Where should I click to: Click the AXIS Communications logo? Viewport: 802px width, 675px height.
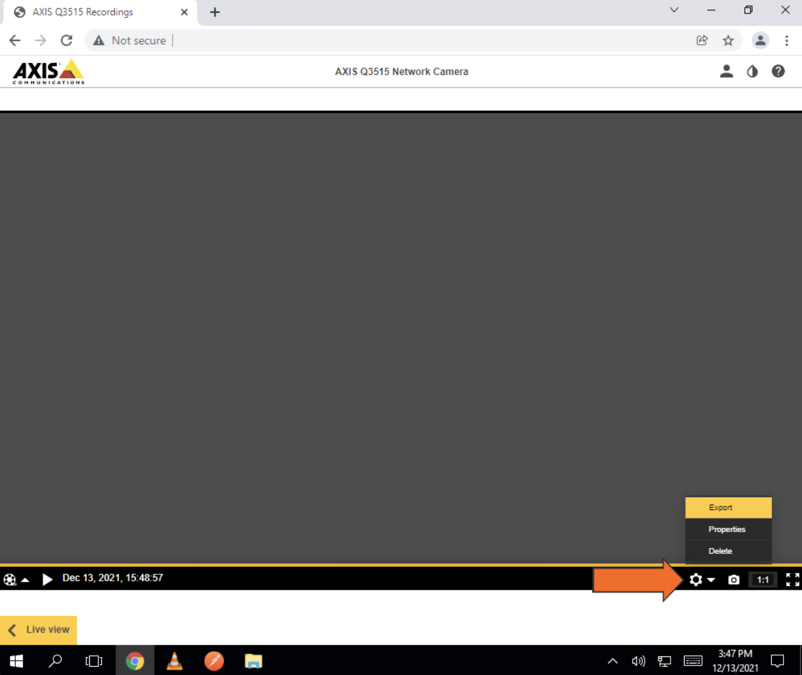(47, 71)
